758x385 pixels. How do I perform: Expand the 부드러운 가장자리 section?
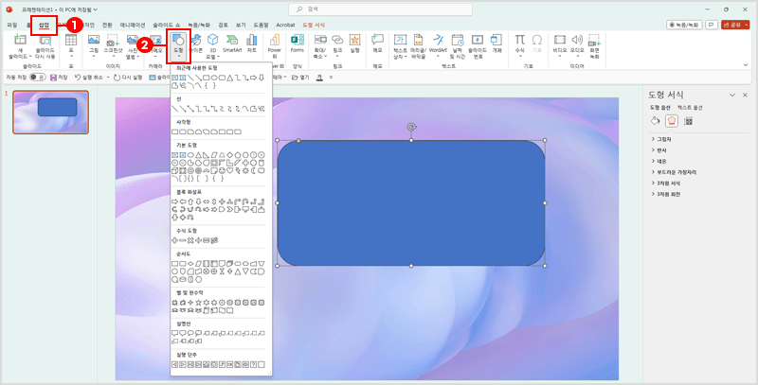click(x=677, y=172)
